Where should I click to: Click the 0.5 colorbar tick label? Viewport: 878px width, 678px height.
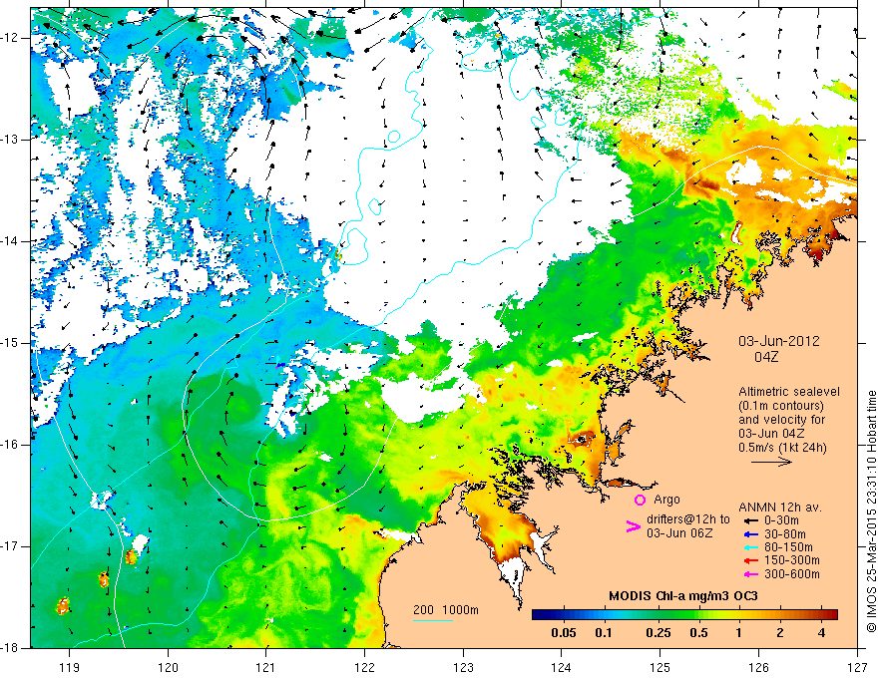click(x=698, y=633)
